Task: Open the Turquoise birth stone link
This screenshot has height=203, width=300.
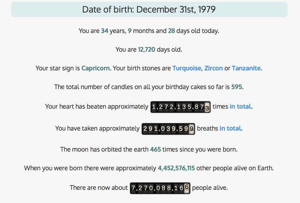Action: coord(187,68)
